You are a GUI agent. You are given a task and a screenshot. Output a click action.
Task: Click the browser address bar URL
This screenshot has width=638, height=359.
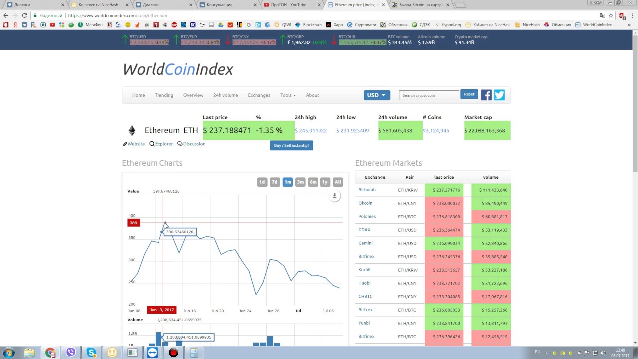[118, 15]
